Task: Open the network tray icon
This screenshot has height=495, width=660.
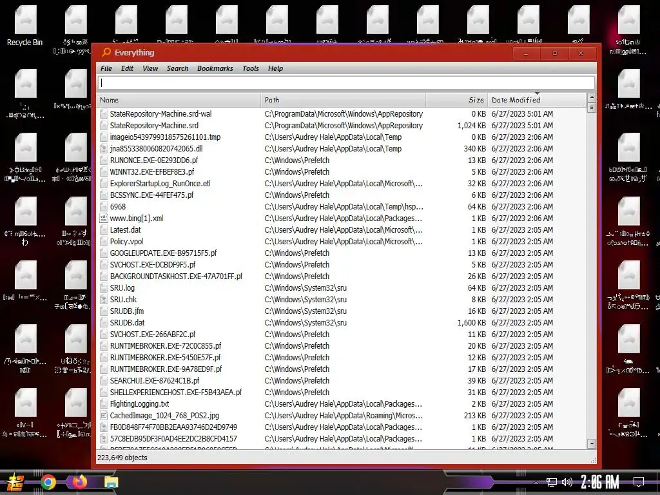Action: 551,482
